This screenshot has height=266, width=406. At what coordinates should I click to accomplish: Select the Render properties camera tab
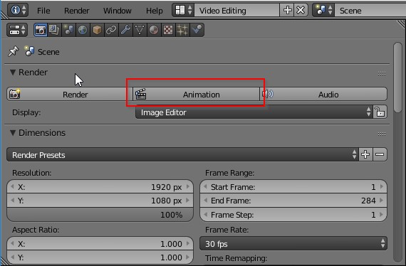coord(41,30)
